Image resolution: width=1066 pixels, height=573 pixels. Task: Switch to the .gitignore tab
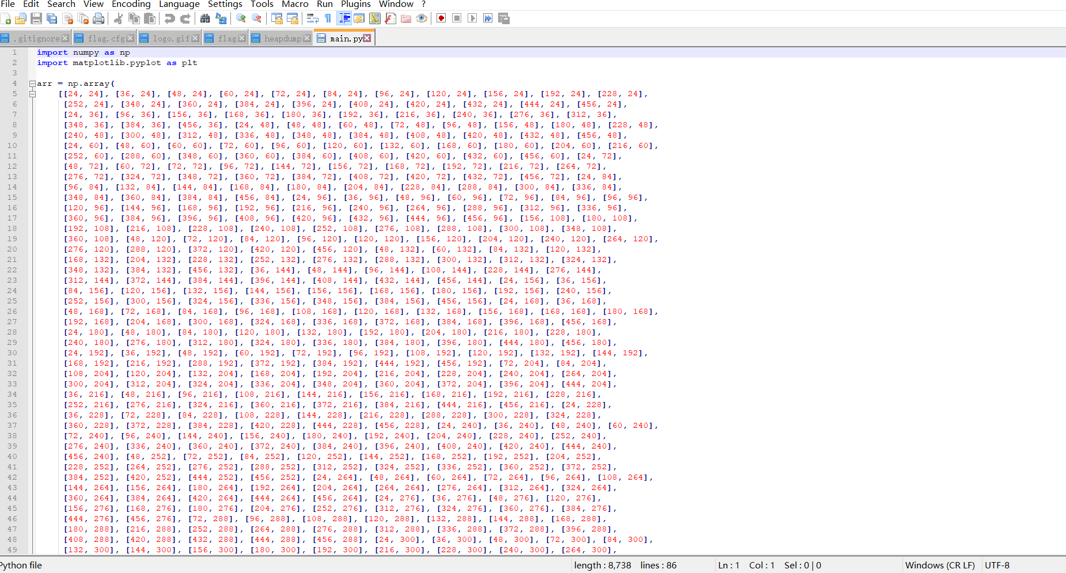pos(35,39)
